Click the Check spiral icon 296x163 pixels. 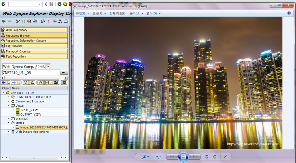coord(35,22)
